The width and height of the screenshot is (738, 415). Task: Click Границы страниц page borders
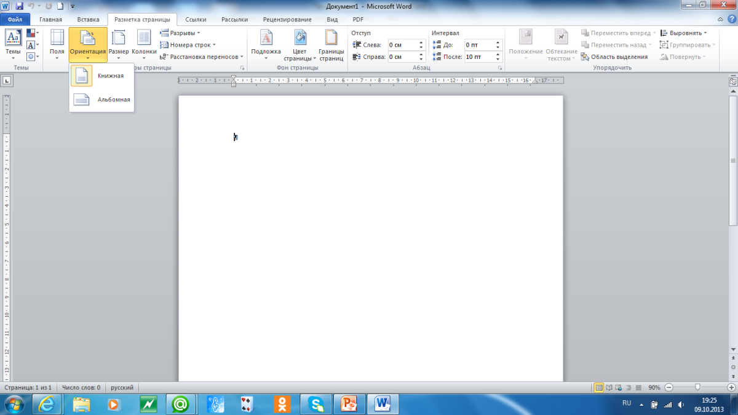pyautogui.click(x=331, y=45)
